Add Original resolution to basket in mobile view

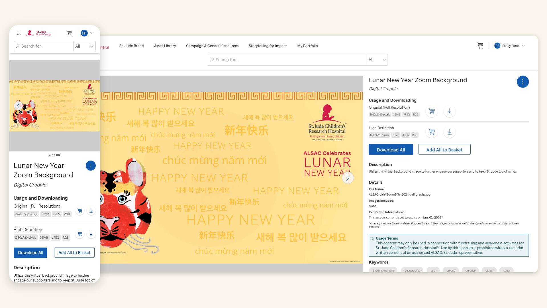tap(80, 211)
